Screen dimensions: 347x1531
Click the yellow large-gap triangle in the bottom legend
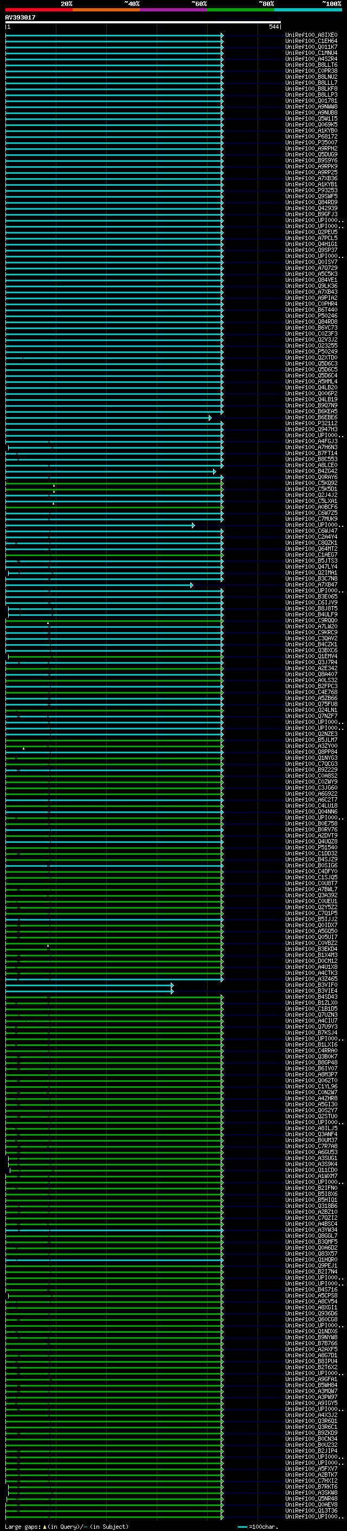pos(44,1526)
